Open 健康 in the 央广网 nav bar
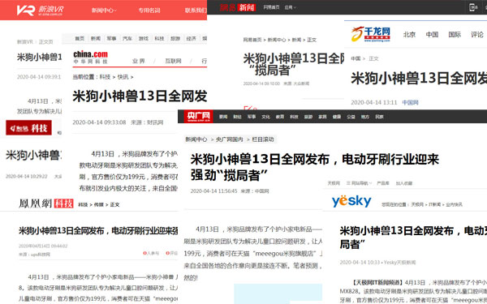487x304 pixels. coord(337,117)
